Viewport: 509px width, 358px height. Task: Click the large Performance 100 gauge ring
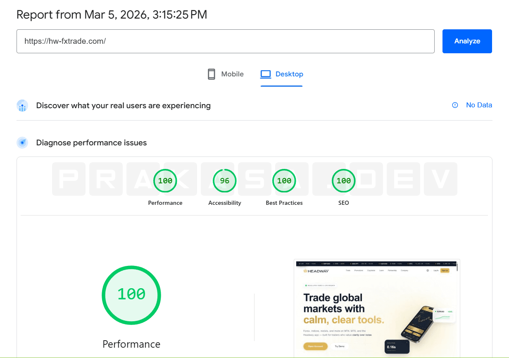tap(131, 295)
